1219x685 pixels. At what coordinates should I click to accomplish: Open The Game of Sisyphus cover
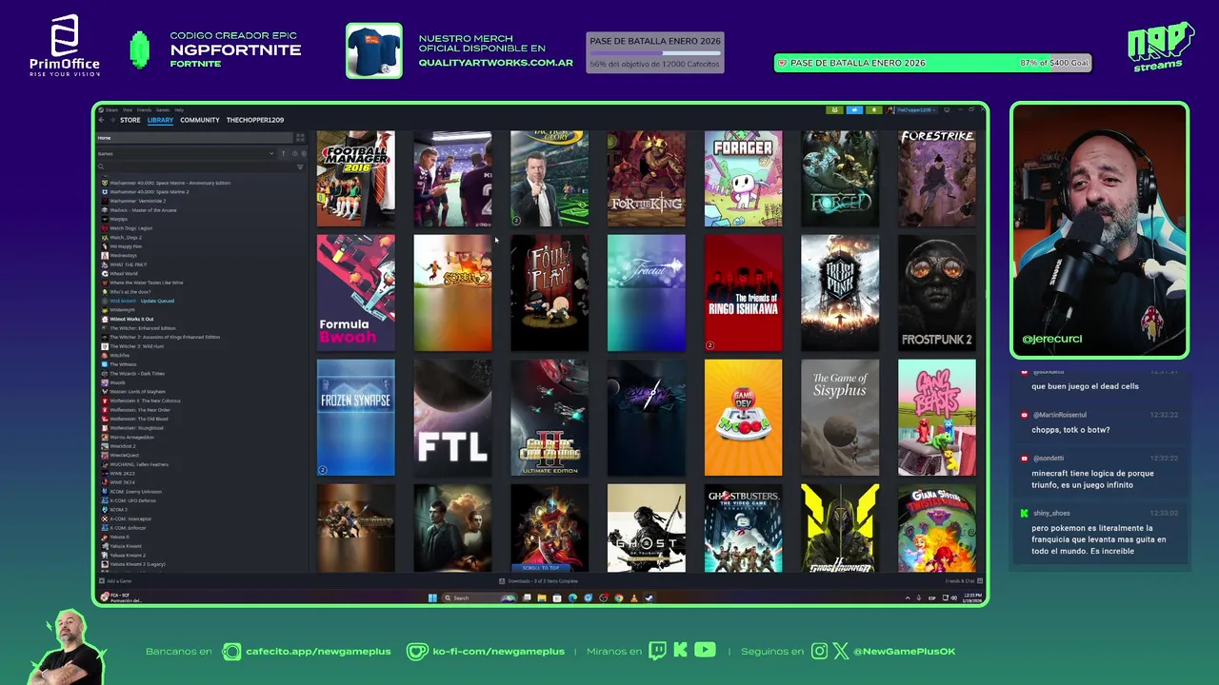pos(840,418)
